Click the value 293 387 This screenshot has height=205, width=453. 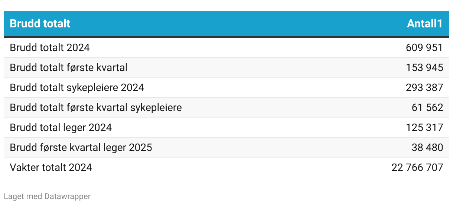pos(424,88)
